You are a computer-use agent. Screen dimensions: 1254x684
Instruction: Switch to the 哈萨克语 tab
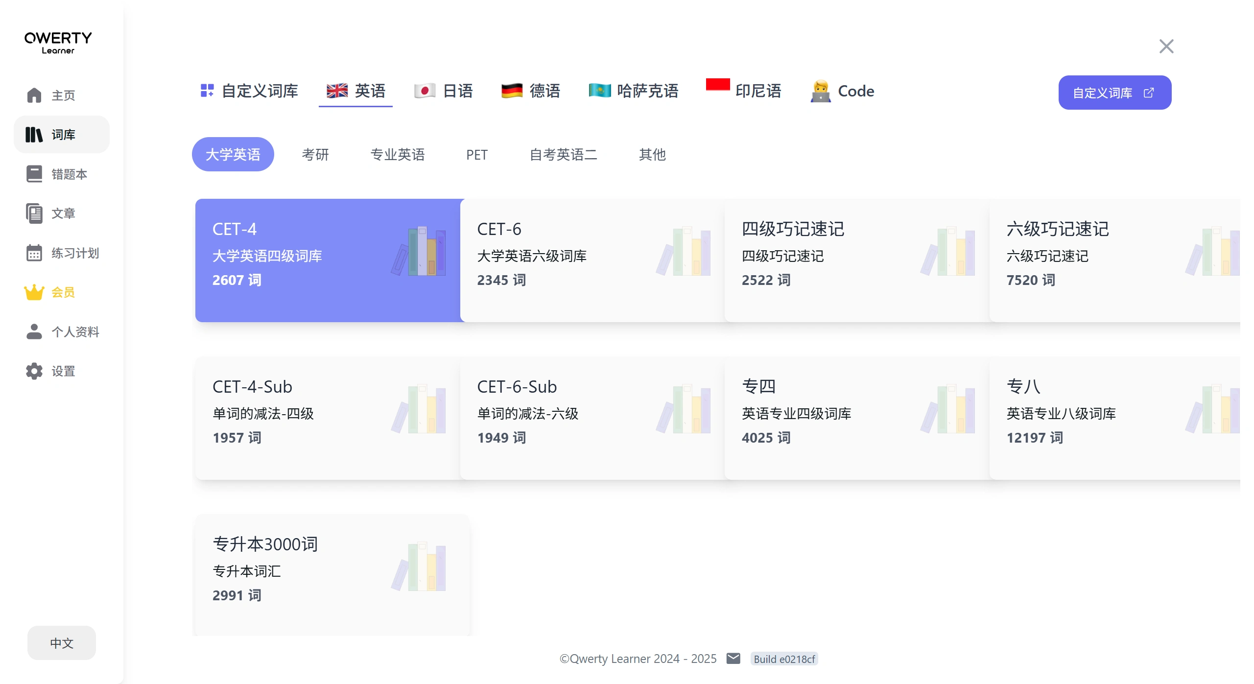[x=634, y=91]
